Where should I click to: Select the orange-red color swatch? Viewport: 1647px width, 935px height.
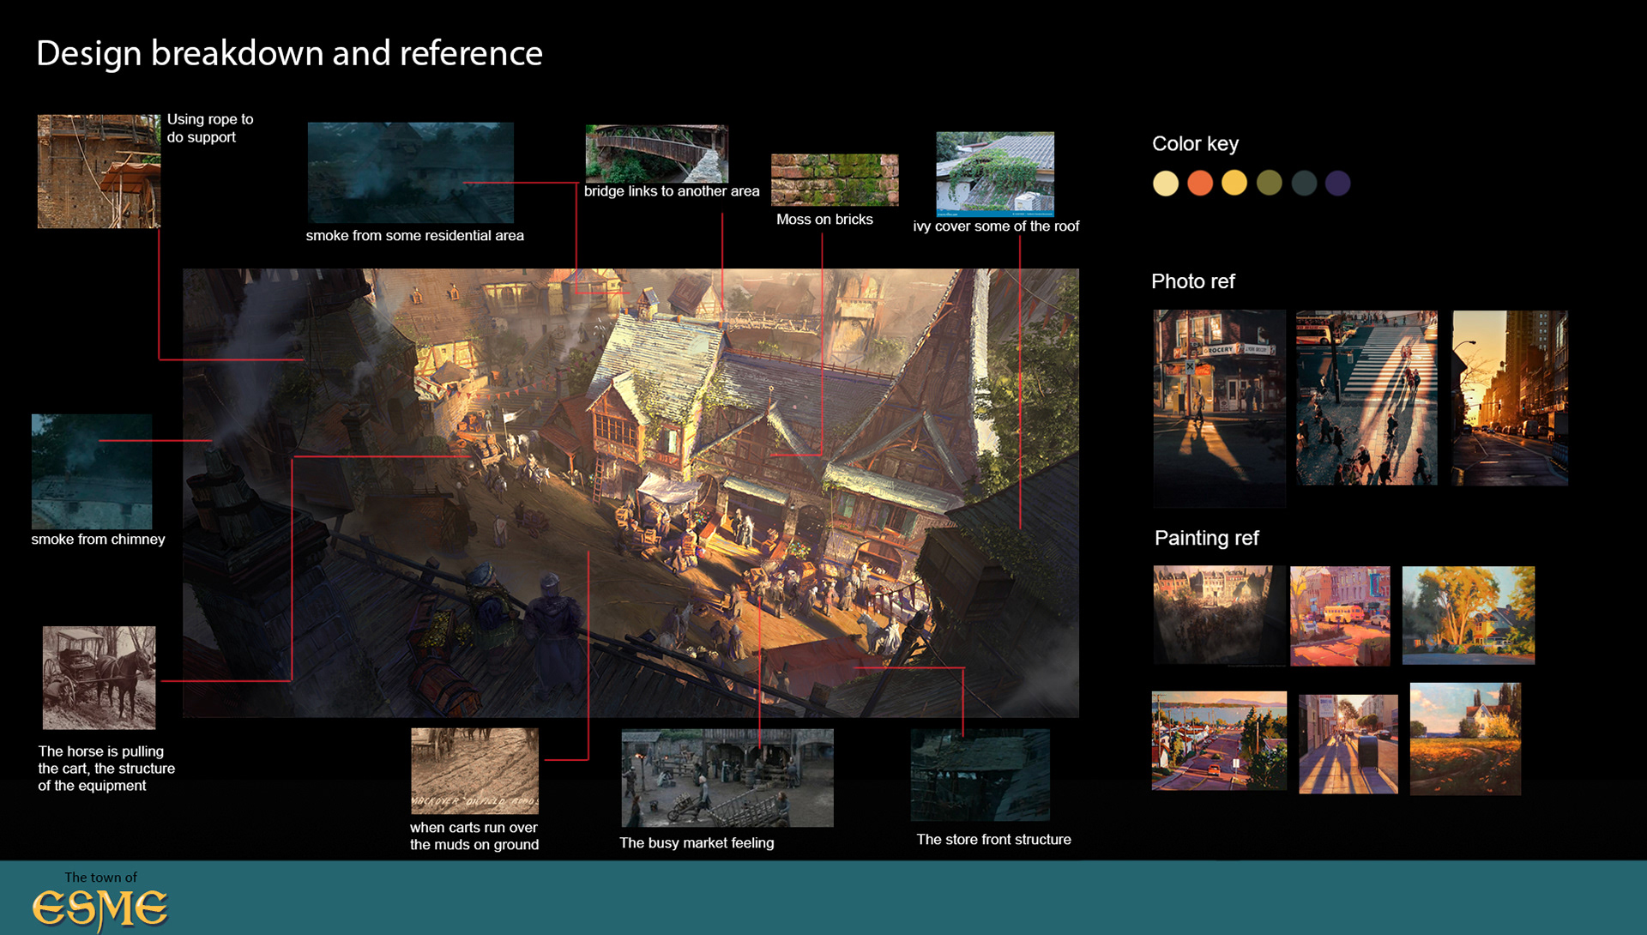[1200, 184]
